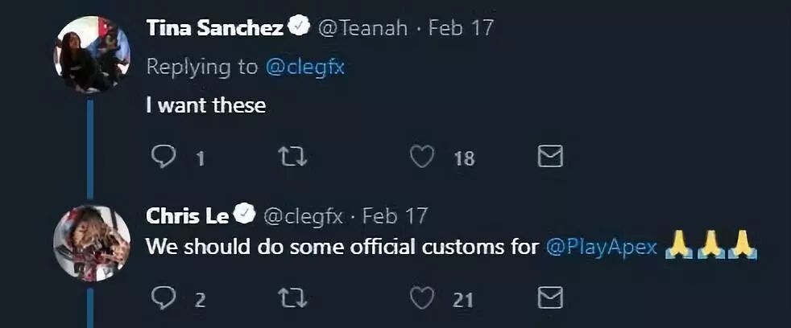Viewport: 791px width, 328px height.
Task: Share Tina Sanchez's tweet via message
Action: pyautogui.click(x=550, y=157)
